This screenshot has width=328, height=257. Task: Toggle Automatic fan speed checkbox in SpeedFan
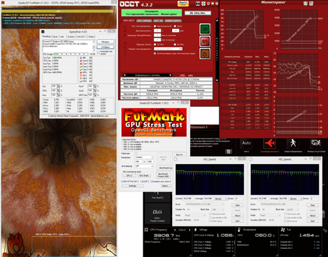click(x=98, y=53)
